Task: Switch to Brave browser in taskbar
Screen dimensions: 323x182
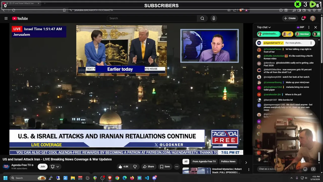Action: (110, 178)
